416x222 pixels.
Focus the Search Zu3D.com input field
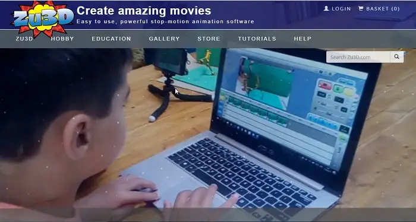click(x=358, y=57)
